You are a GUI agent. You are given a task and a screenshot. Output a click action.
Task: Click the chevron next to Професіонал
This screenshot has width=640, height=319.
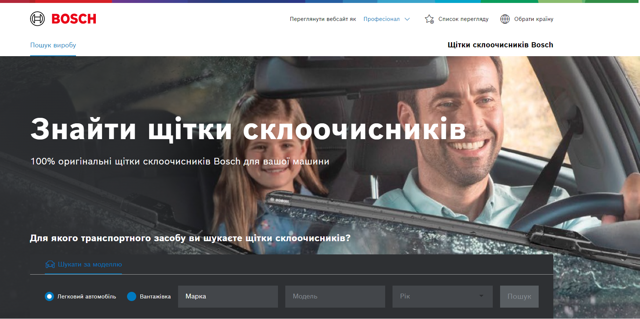click(407, 19)
